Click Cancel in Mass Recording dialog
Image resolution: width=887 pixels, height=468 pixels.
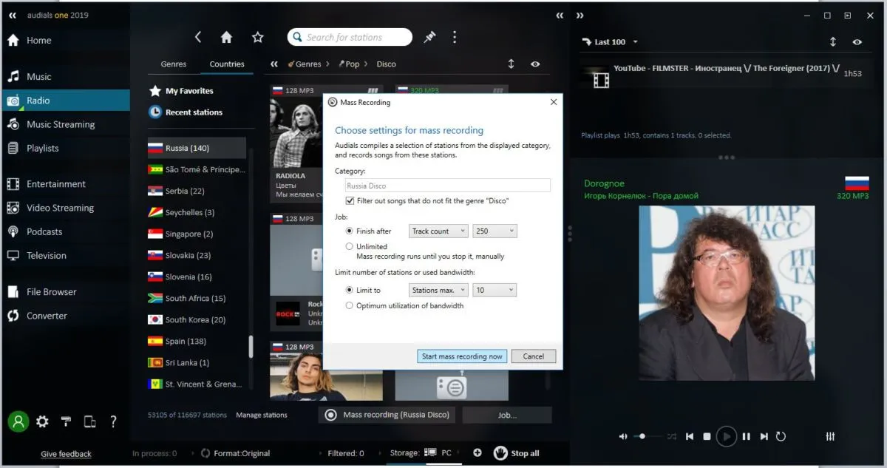(533, 356)
